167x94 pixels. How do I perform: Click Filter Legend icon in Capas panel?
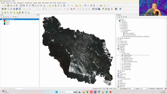click(8, 17)
